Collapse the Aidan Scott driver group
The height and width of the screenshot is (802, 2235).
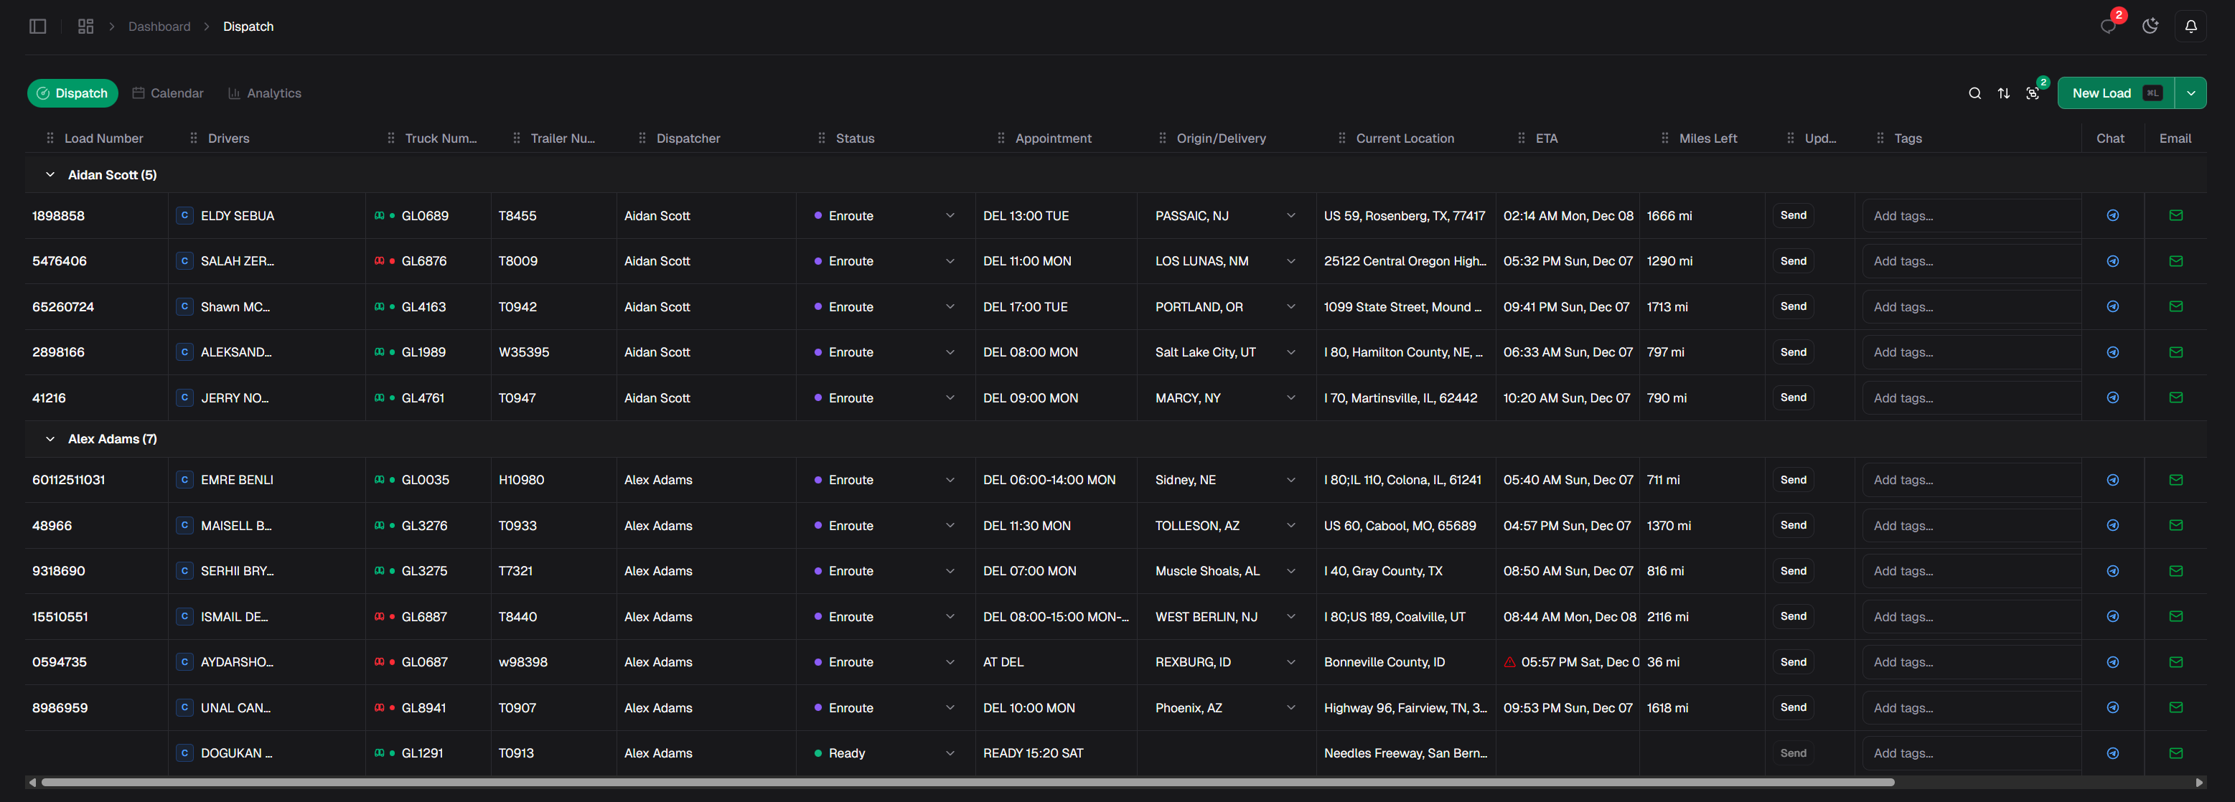[x=50, y=174]
